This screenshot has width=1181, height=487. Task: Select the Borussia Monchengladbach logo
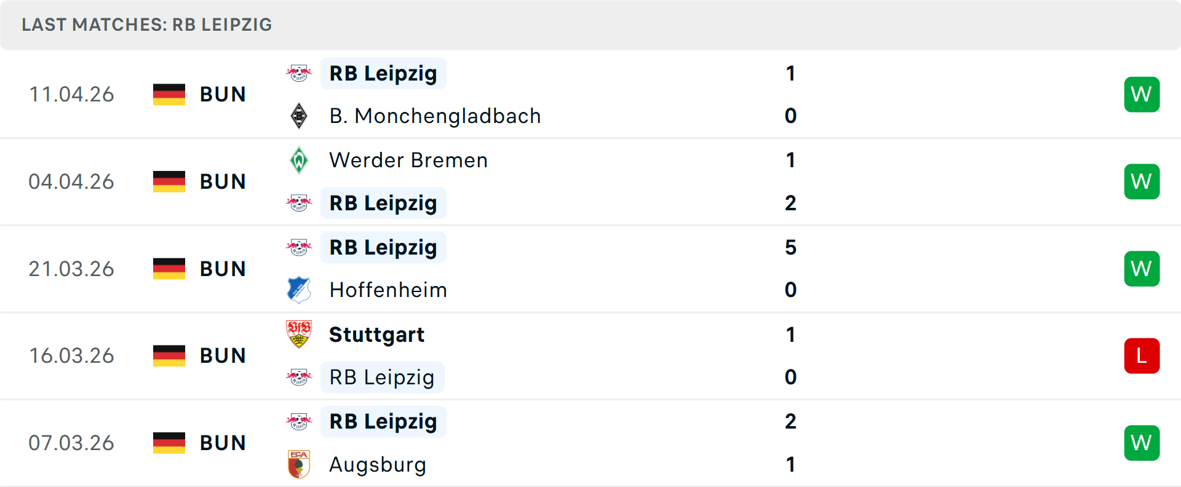click(x=299, y=116)
